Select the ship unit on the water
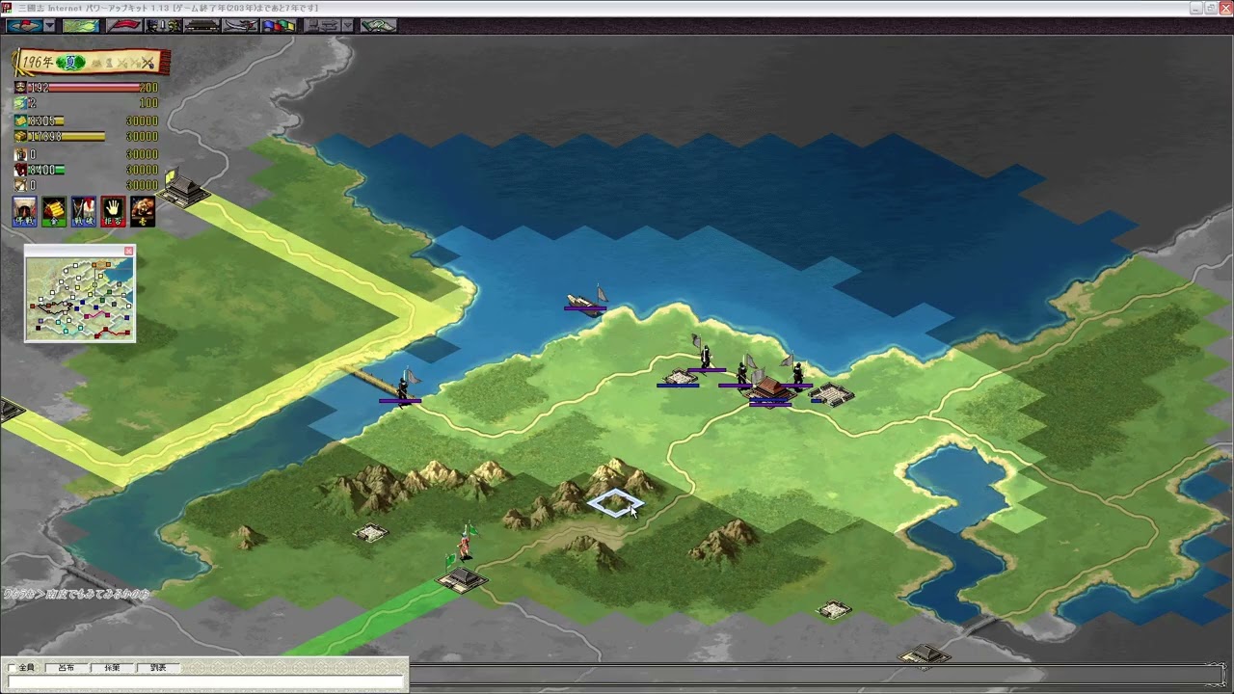The image size is (1234, 694). pos(586,300)
